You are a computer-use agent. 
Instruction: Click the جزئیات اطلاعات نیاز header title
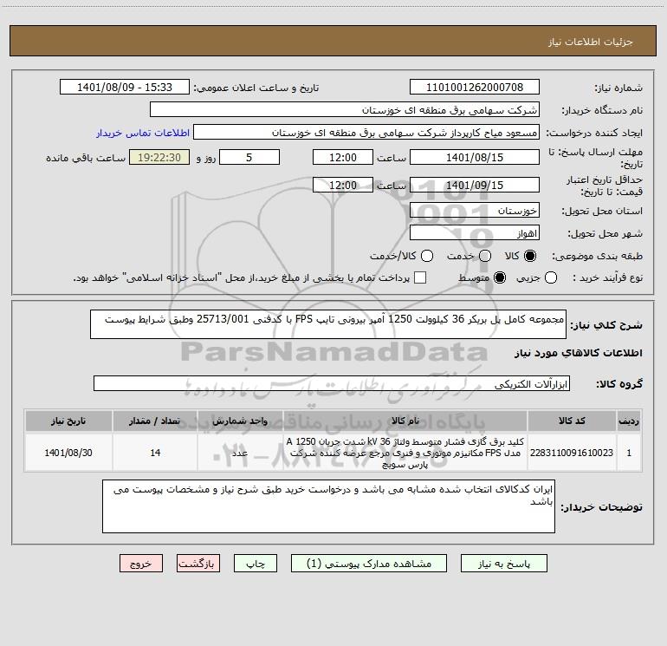(x=590, y=42)
